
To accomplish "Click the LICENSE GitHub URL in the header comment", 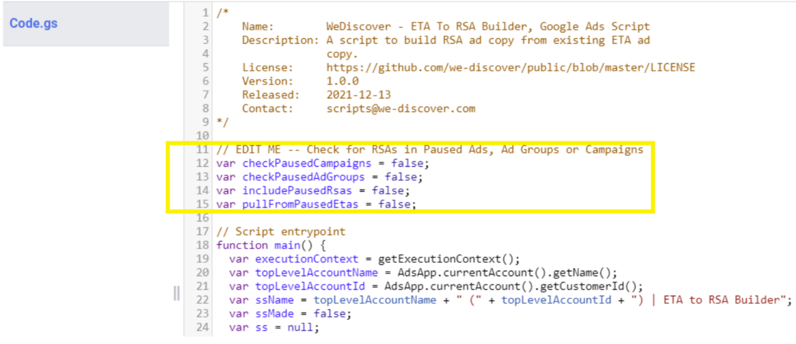I will pyautogui.click(x=511, y=68).
